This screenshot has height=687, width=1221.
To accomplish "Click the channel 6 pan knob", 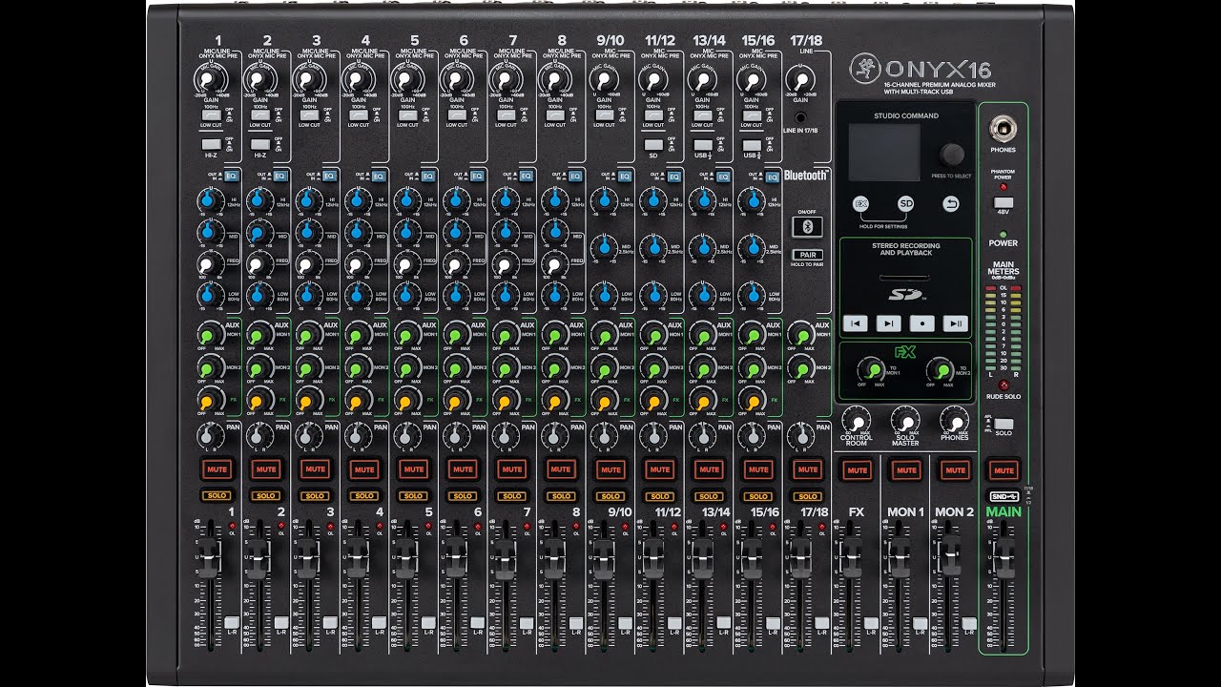I will (x=456, y=436).
